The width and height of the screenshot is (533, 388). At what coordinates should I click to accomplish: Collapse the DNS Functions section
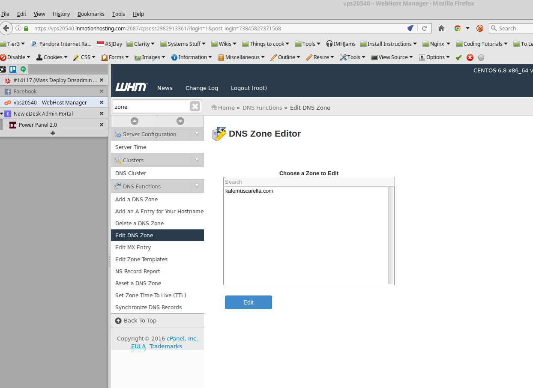[x=197, y=186]
